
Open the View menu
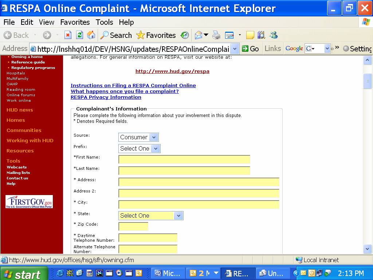click(47, 22)
